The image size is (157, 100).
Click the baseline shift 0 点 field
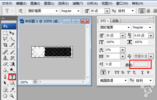112,64
